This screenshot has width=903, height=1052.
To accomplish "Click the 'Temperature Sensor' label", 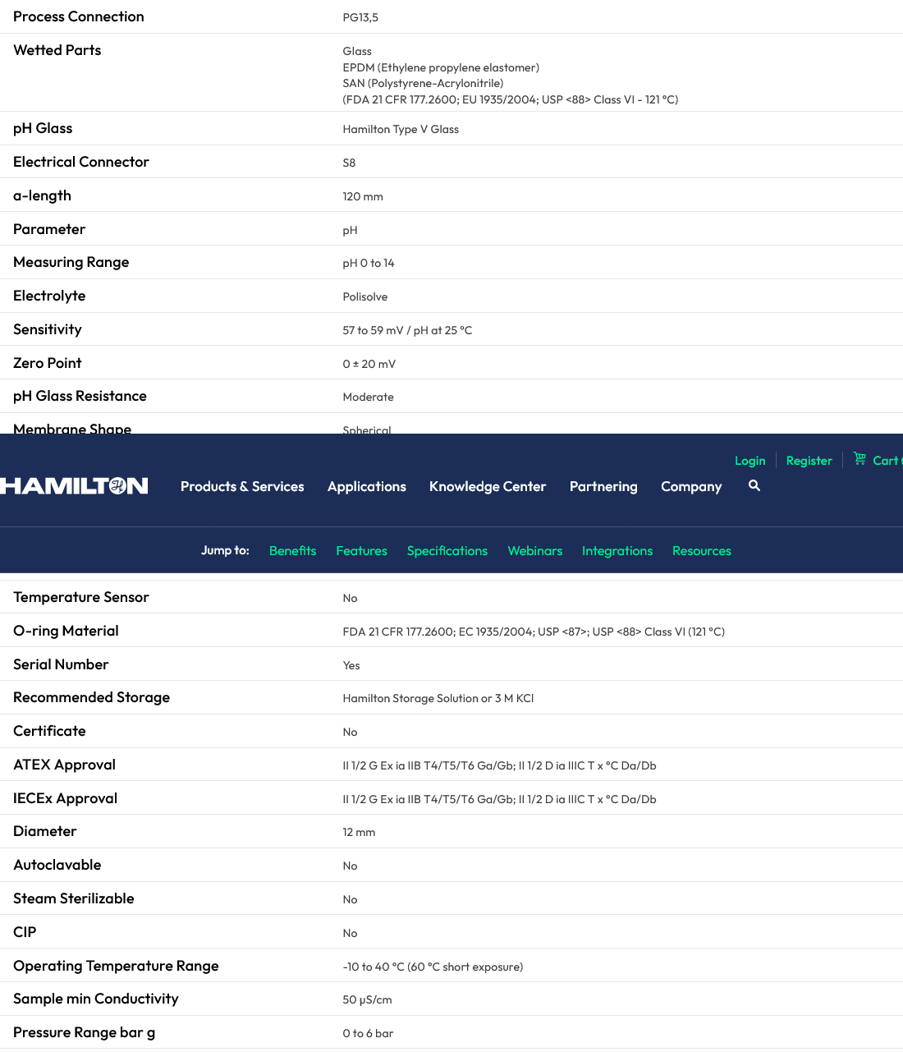I will point(81,597).
